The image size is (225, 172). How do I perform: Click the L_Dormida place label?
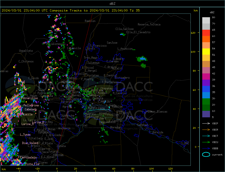[x=156, y=132]
